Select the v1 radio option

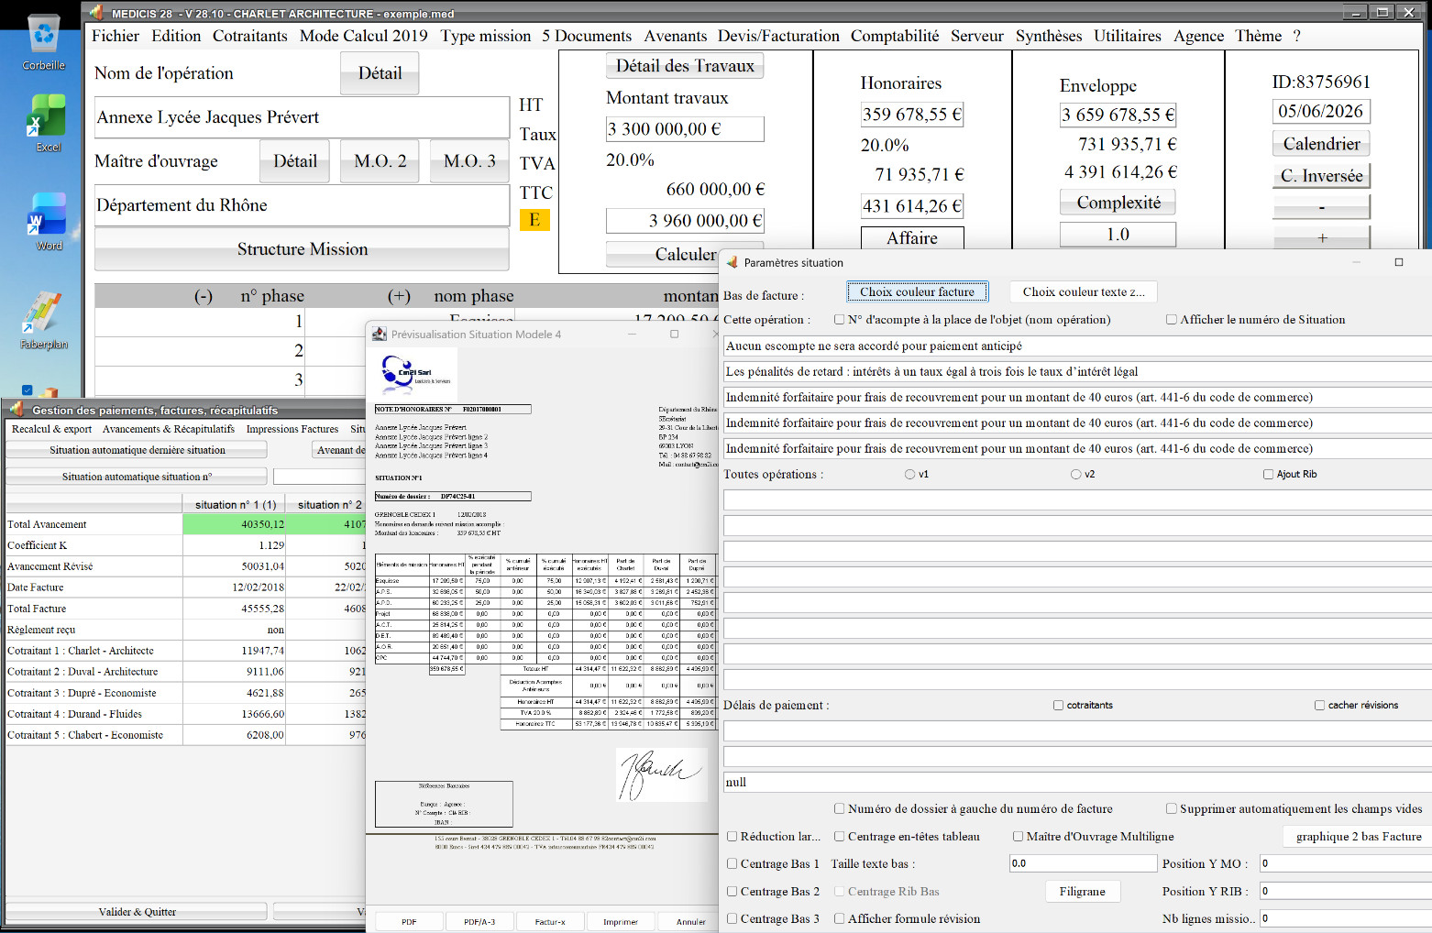pos(910,475)
